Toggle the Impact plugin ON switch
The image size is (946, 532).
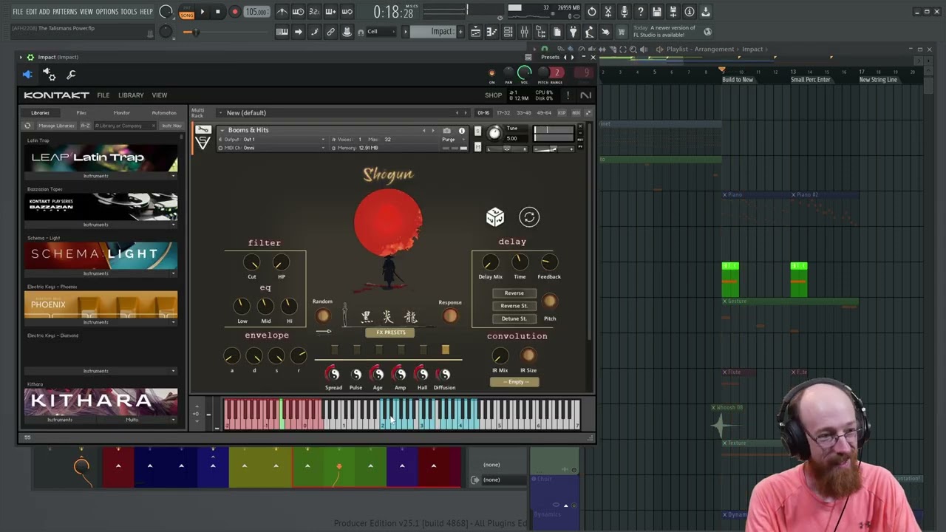pyautogui.click(x=491, y=72)
